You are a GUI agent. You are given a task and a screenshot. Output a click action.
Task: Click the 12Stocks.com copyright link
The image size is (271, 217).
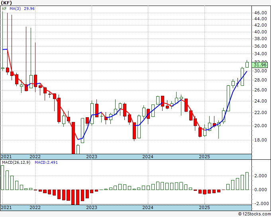point(254,214)
